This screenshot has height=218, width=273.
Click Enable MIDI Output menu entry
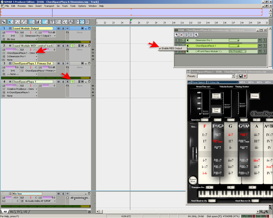coord(172,48)
